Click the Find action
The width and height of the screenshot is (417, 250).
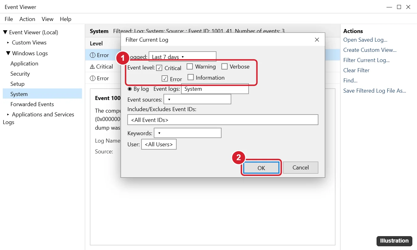point(351,81)
